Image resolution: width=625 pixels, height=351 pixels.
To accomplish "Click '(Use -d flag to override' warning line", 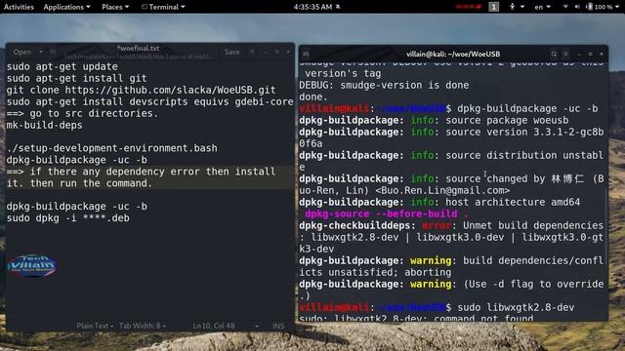I will point(451,284).
